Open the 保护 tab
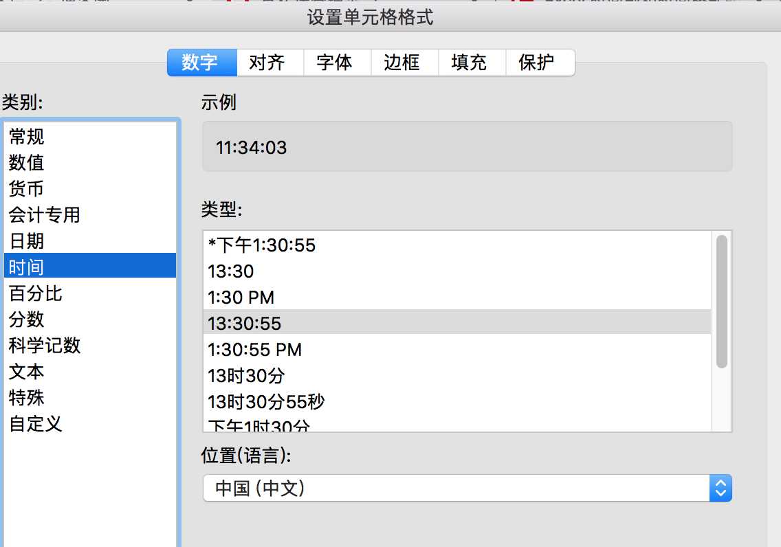 point(536,63)
